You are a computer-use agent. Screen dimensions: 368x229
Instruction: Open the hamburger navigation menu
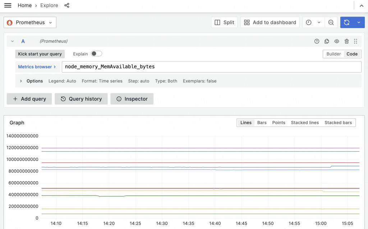point(8,5)
